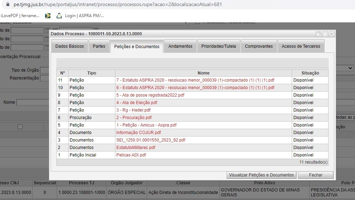Click the lock icon in address bar
This screenshot has width=355, height=200.
point(8,4)
